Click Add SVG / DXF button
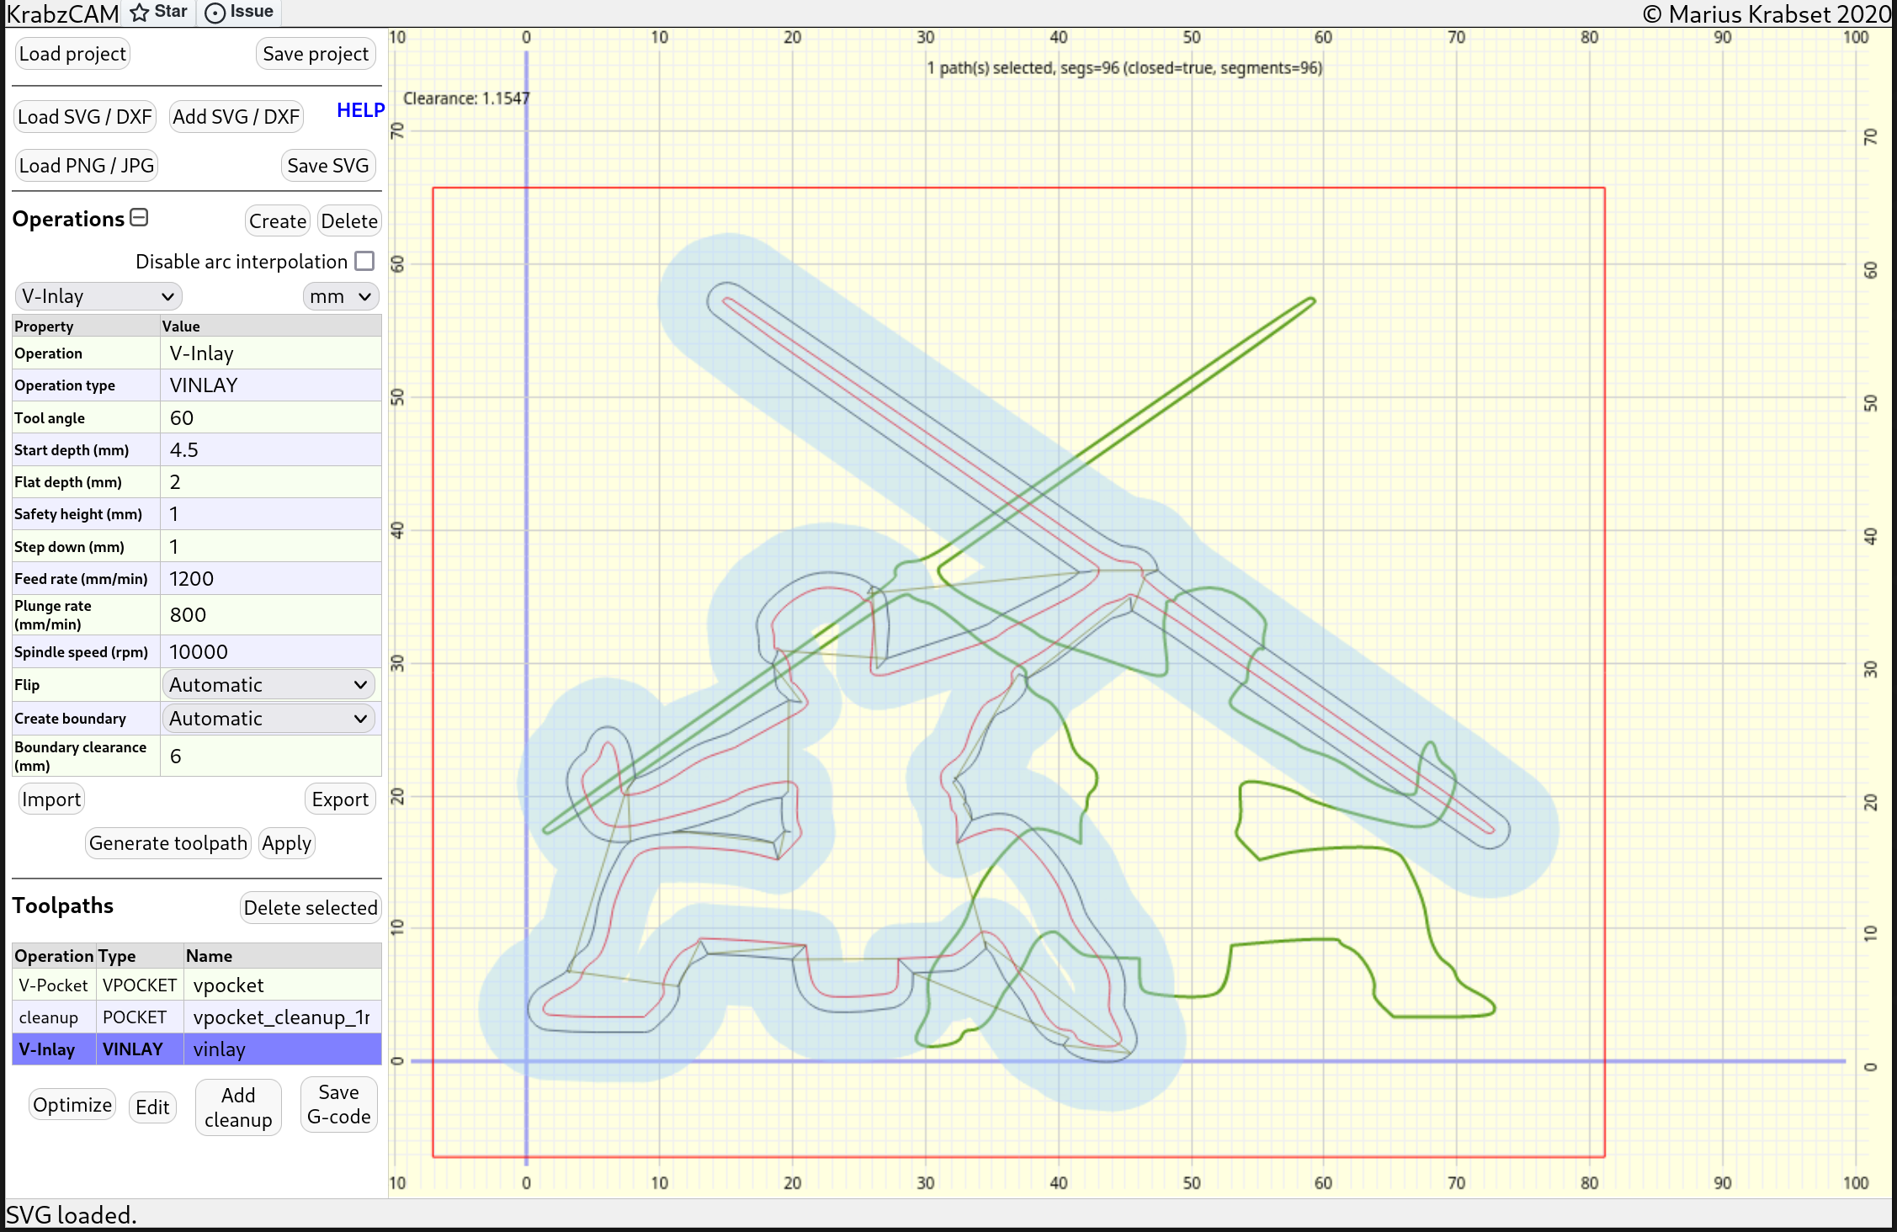This screenshot has height=1232, width=1897. coord(236,117)
